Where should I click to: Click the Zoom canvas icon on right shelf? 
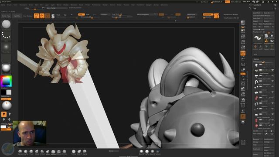click(243, 37)
